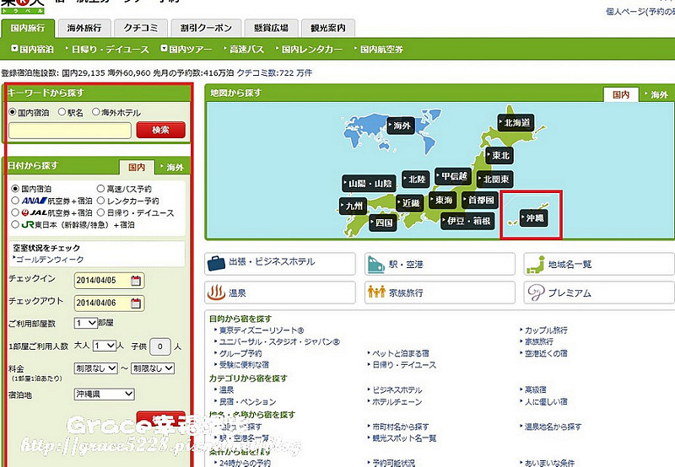Viewport: 675px width, 467px height.
Task: Click the 子供 count field
Action: tap(160, 346)
